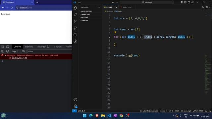Screen dimensions: 212x119
Task: Expand the Timeline section
Action: [x=90, y=20]
